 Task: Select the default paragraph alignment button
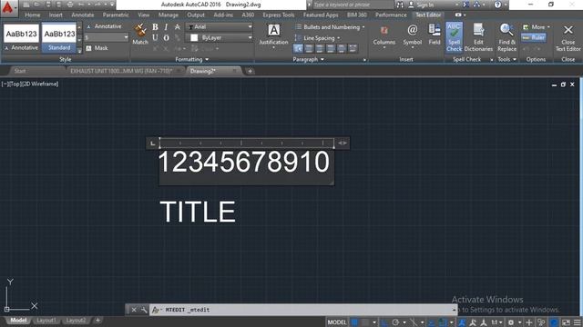[x=298, y=48]
